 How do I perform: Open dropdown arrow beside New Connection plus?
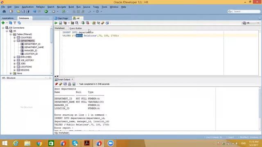click(x=7, y=23)
